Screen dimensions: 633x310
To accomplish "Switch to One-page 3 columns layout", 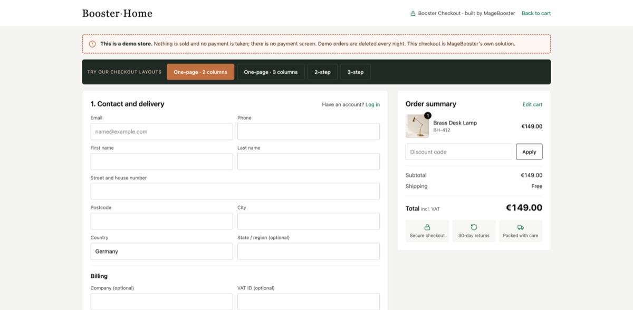I will 271,72.
